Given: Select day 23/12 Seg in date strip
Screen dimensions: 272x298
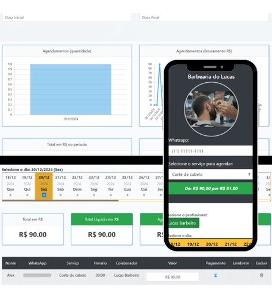Looking at the screenshot, I should (x=94, y=186).
